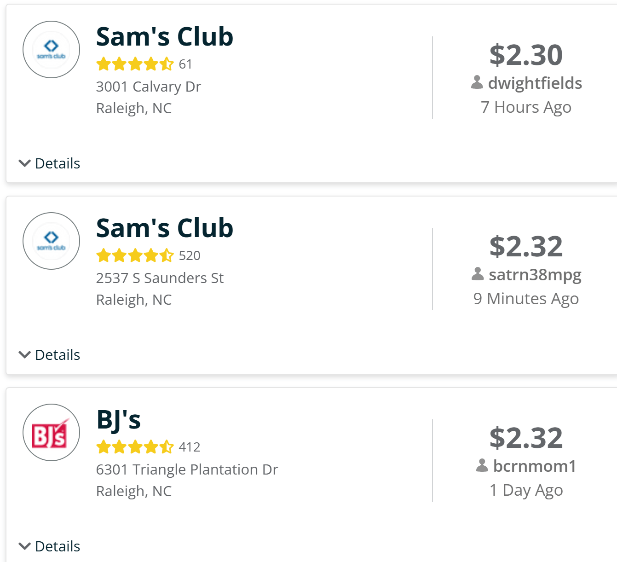Click address 6301 Triangle Plantation Dr
The height and width of the screenshot is (562, 617).
(x=187, y=469)
